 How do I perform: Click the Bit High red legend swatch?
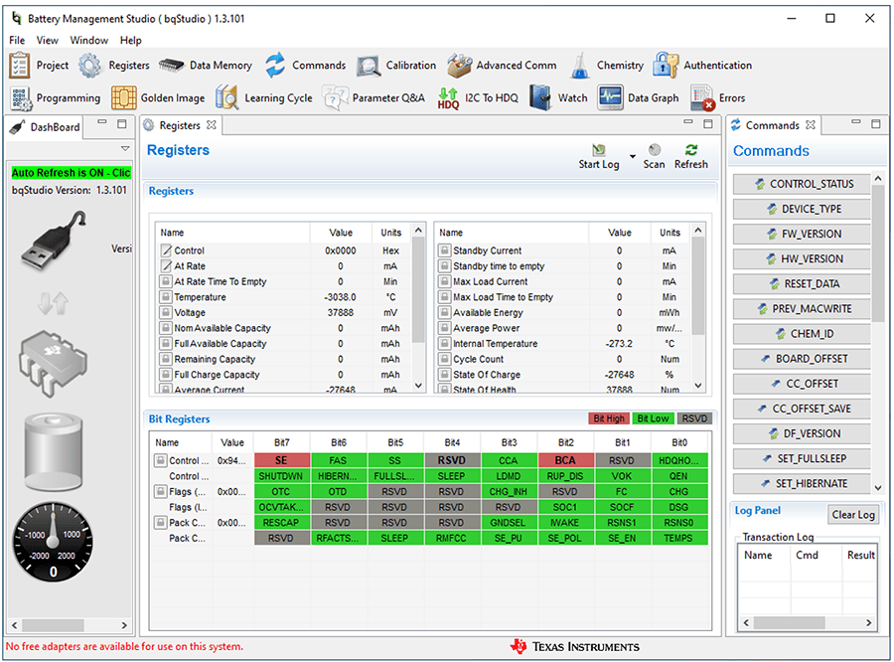click(609, 418)
